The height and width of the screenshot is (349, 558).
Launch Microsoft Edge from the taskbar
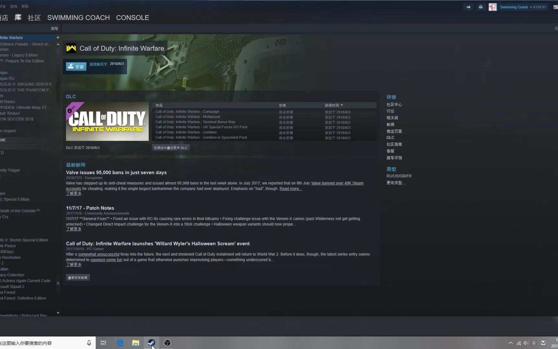[120, 343]
